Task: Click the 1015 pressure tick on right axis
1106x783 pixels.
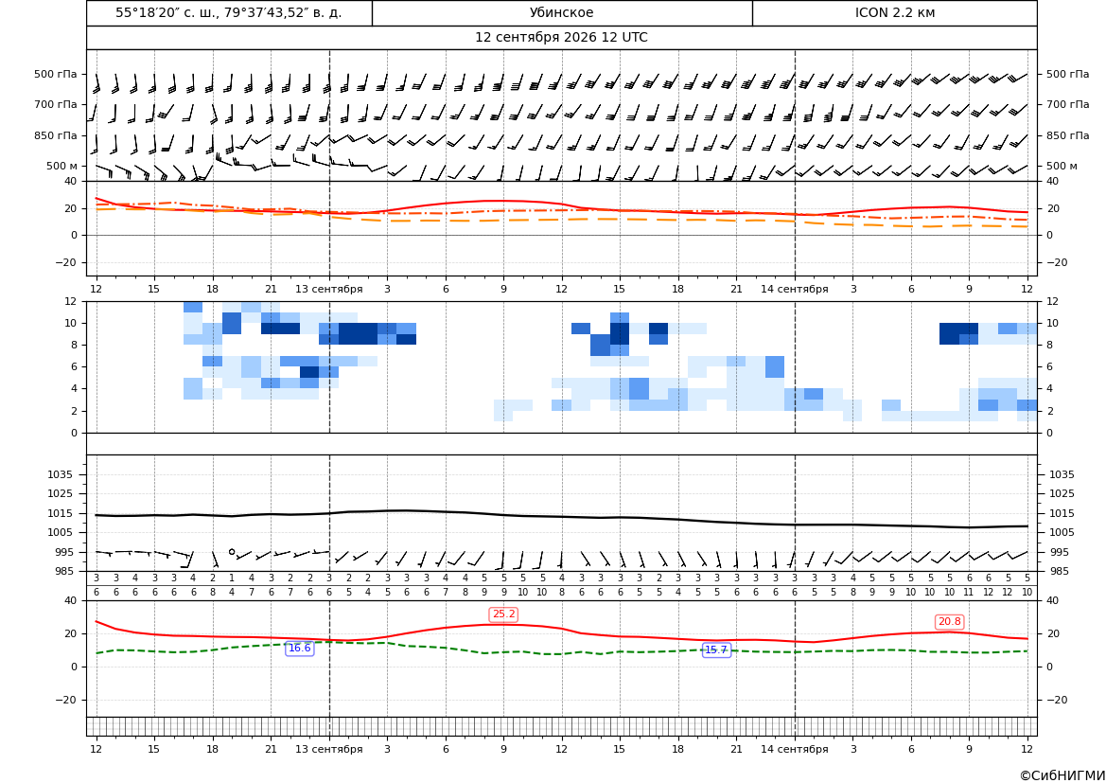Action: (1062, 513)
